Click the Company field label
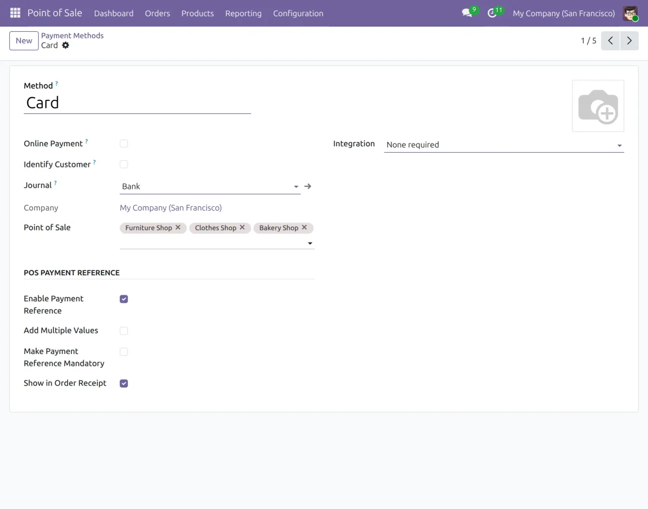The height and width of the screenshot is (509, 648). (41, 208)
